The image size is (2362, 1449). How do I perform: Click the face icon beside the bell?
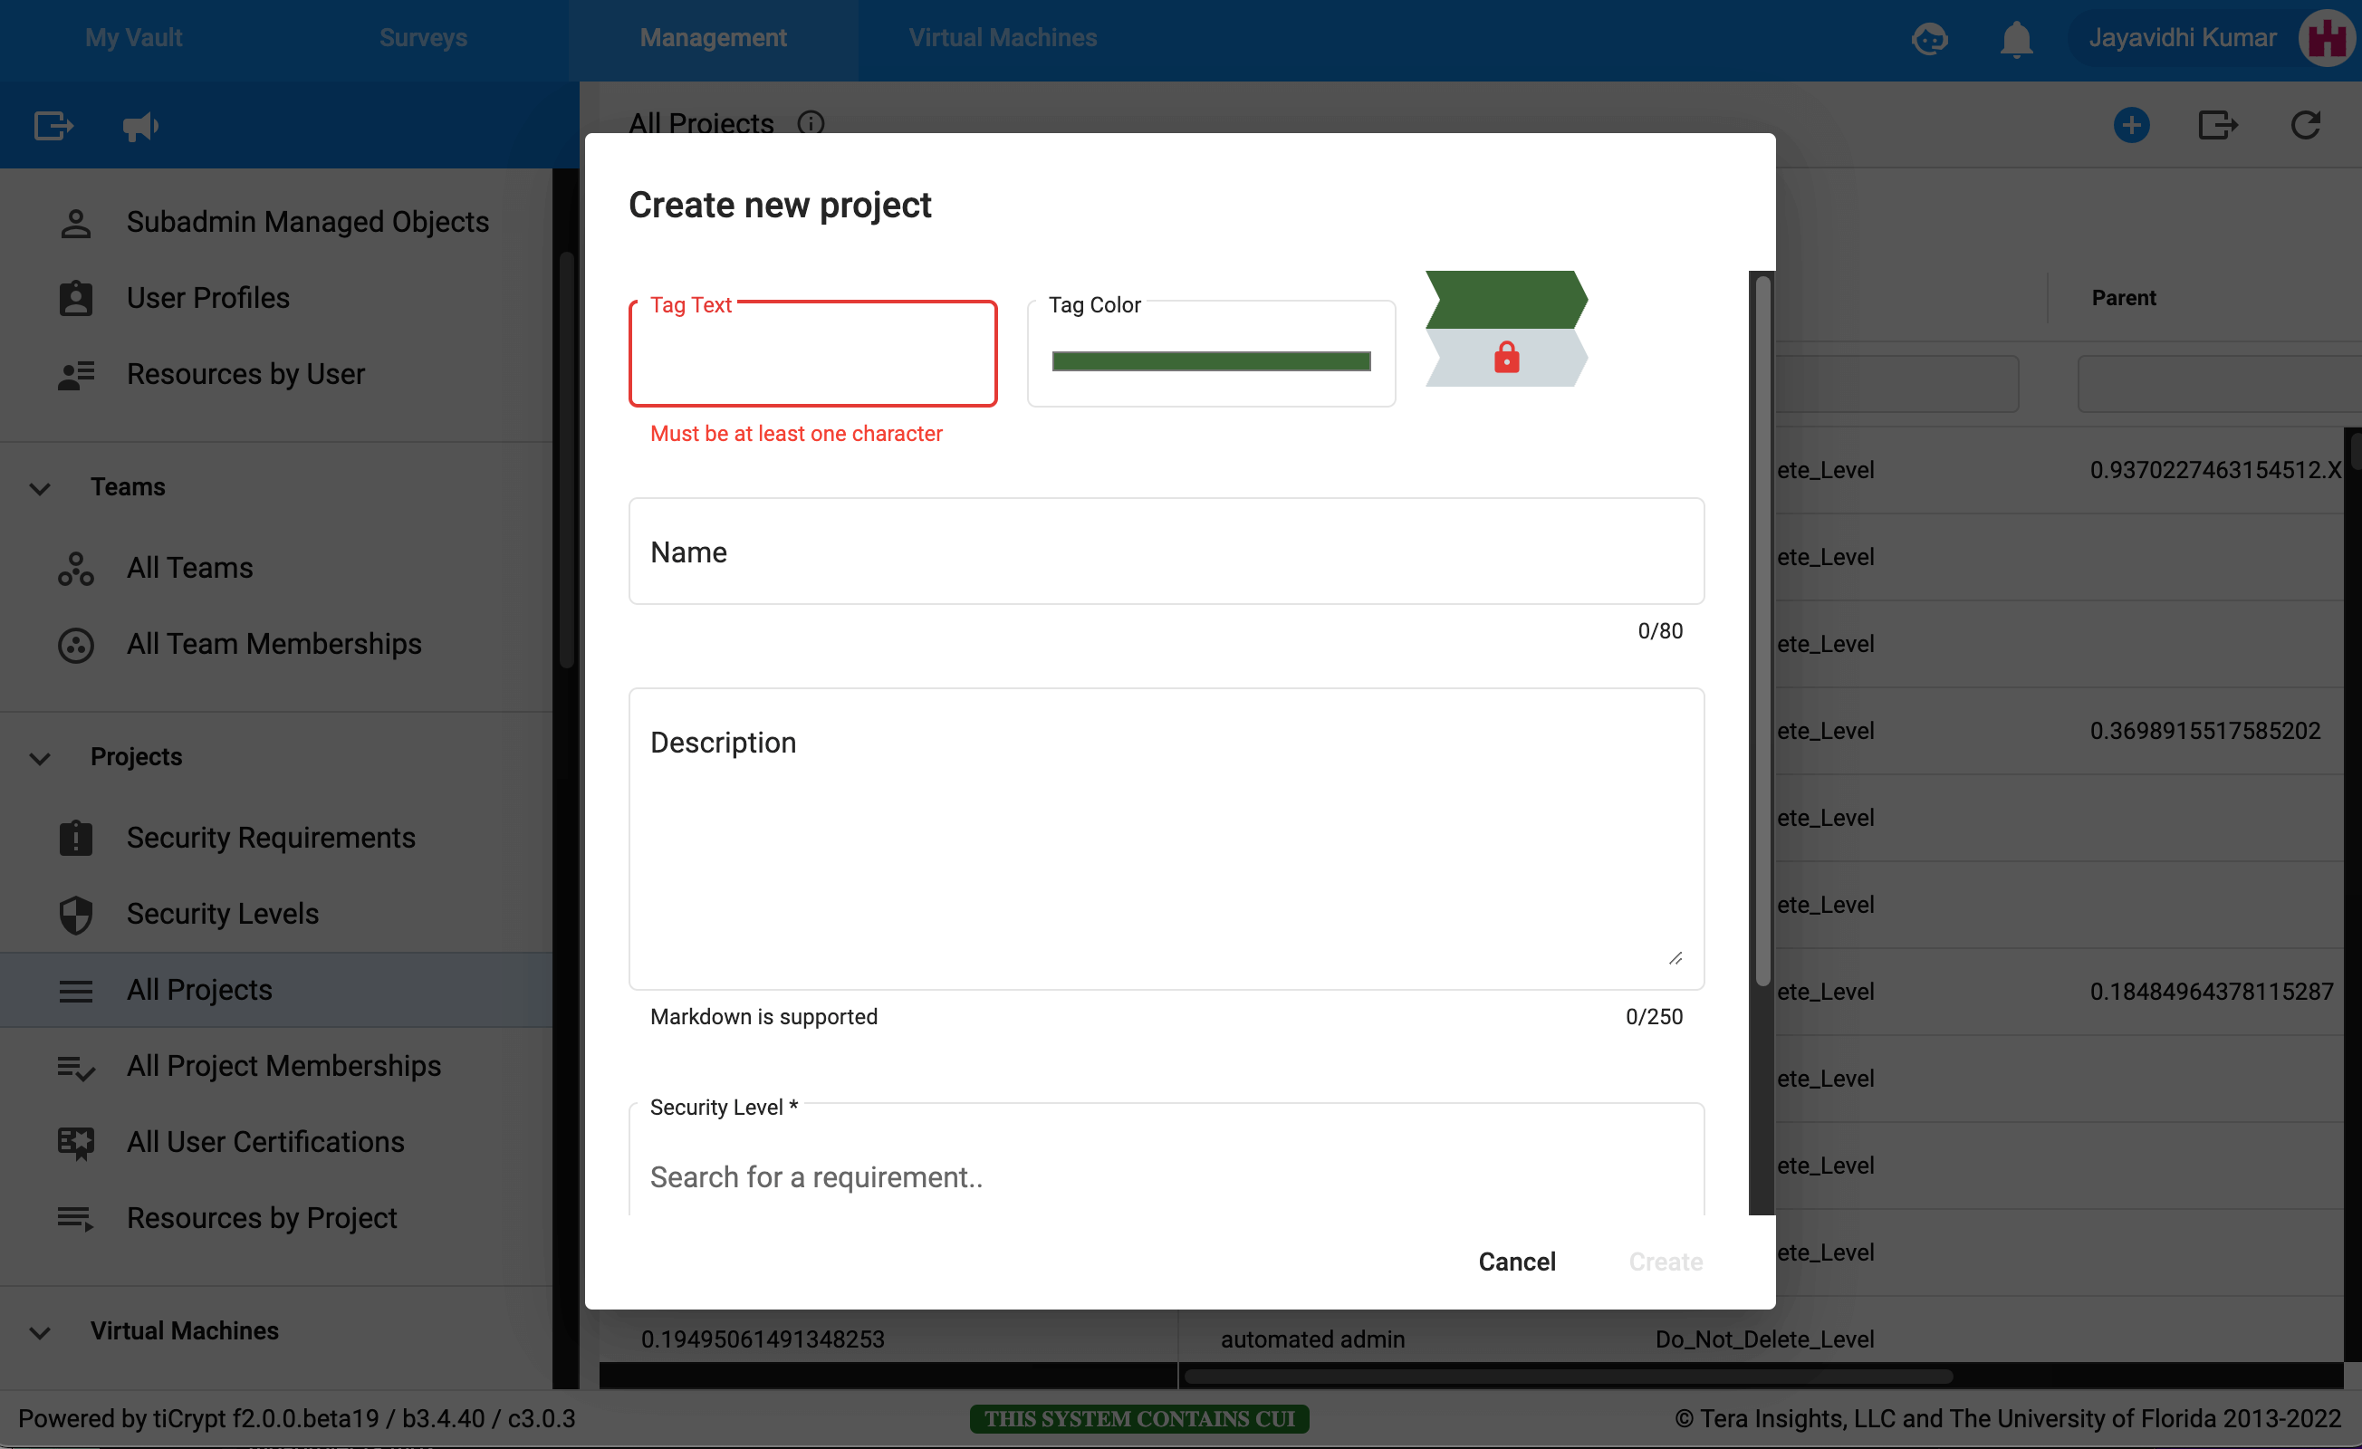pyautogui.click(x=1929, y=38)
